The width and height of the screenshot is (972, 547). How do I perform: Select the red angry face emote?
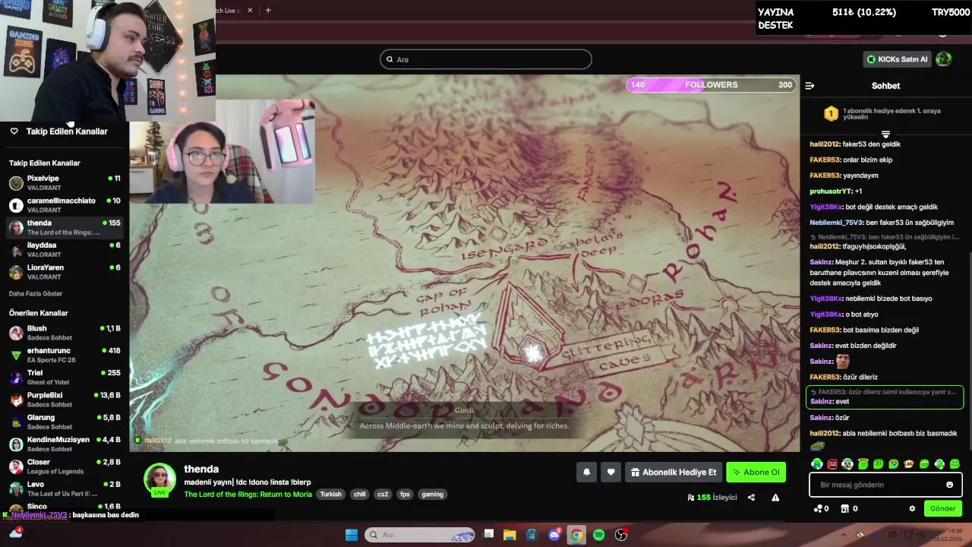coord(832,464)
